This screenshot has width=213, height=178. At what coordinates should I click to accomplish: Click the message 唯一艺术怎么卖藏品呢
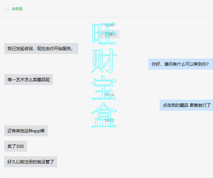29,80
